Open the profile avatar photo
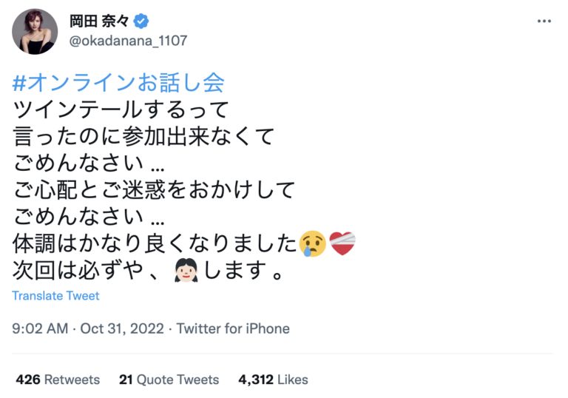The height and width of the screenshot is (398, 568). point(35,32)
